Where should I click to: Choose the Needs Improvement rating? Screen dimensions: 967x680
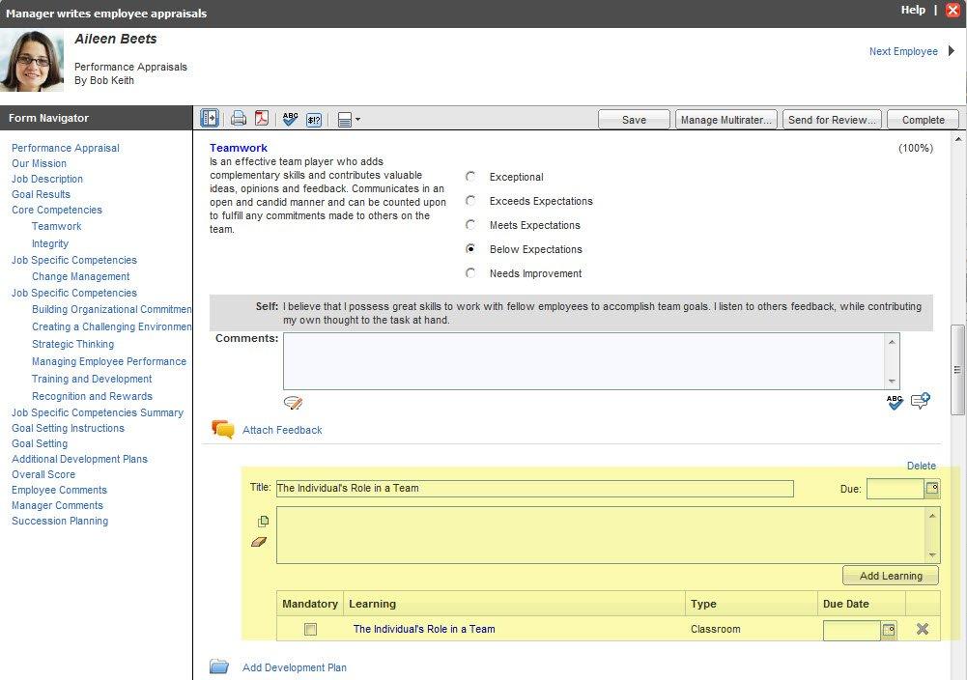click(470, 273)
